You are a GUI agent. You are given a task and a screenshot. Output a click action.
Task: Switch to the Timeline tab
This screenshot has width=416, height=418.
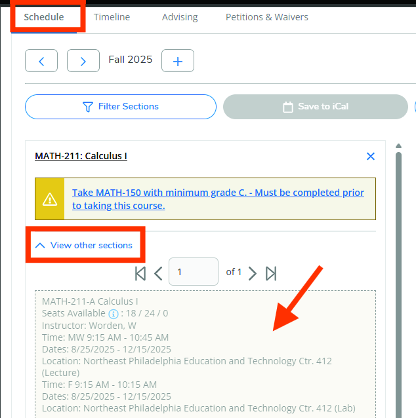112,17
